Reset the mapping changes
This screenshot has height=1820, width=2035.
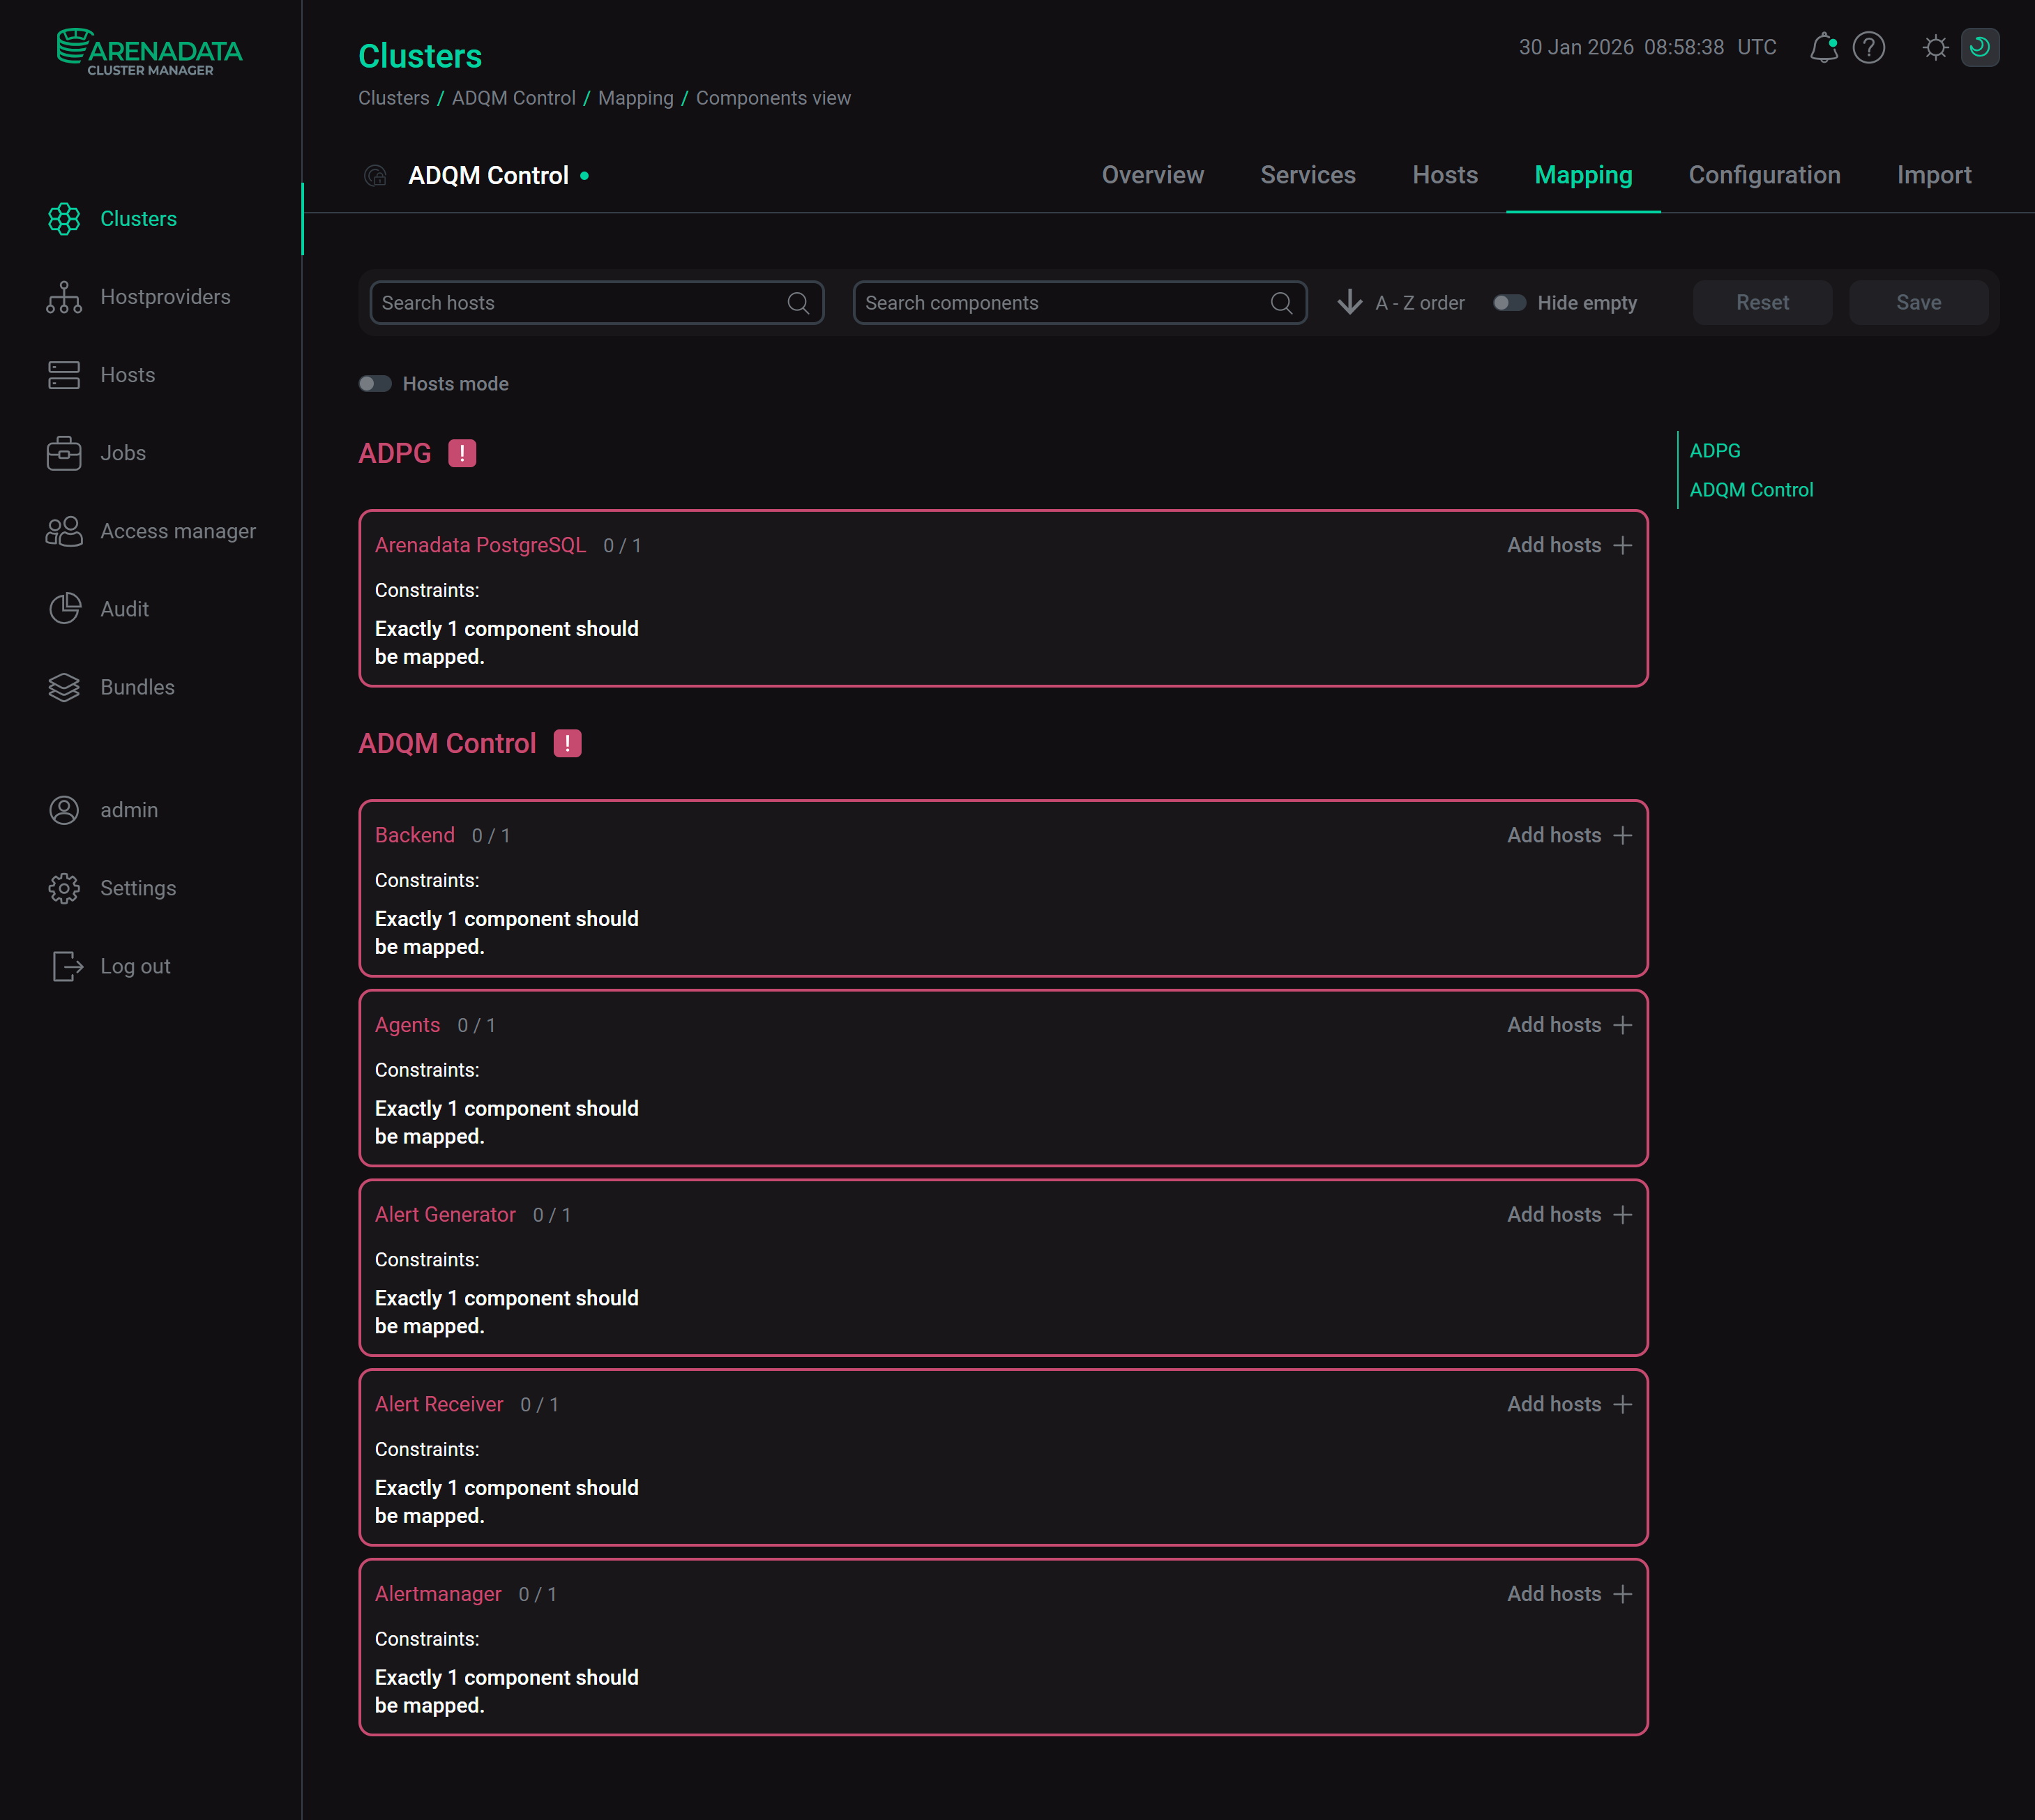click(x=1762, y=302)
